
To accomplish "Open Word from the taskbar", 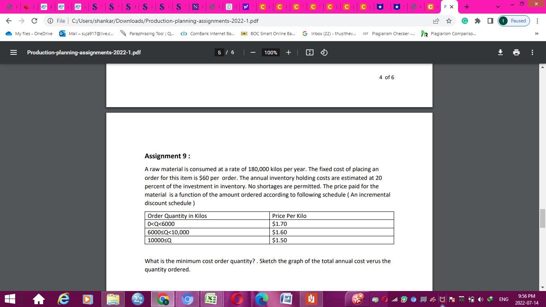I will [287, 299].
